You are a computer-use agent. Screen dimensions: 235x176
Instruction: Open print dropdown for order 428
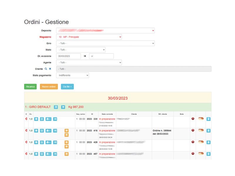(x=48, y=142)
